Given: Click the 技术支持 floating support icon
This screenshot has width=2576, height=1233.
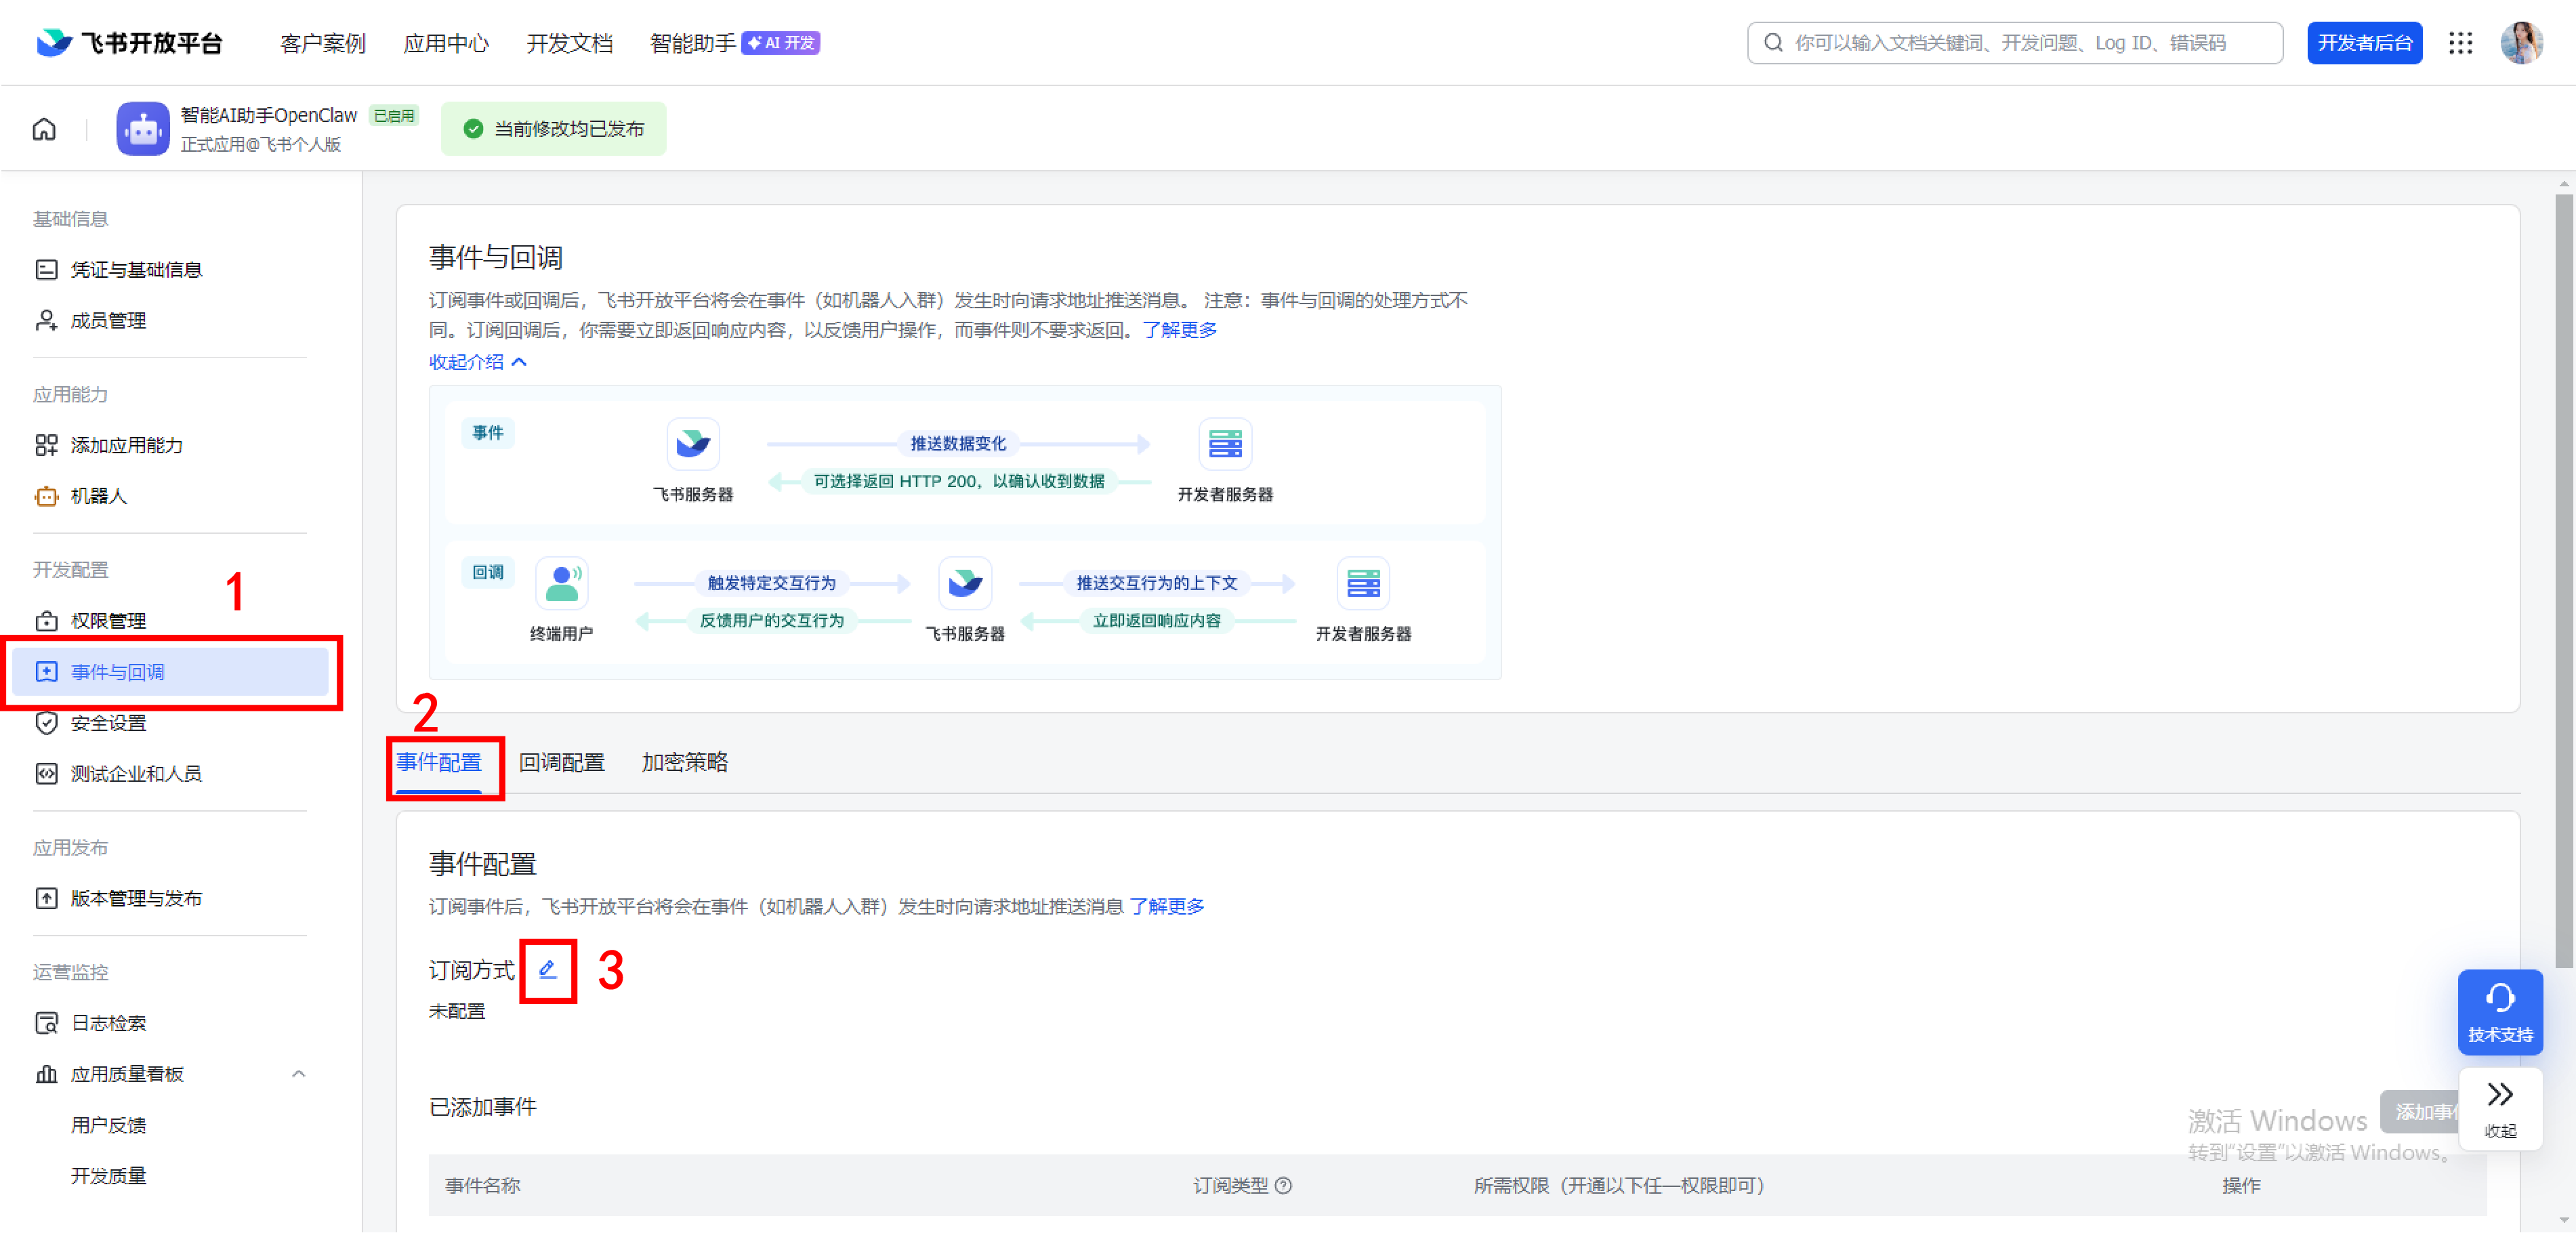Looking at the screenshot, I should [x=2500, y=1012].
